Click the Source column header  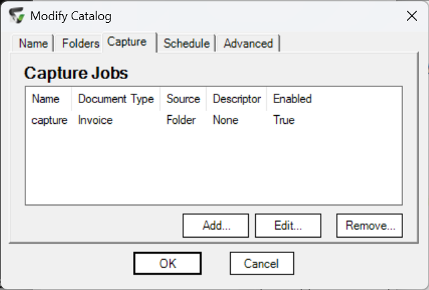coord(183,99)
